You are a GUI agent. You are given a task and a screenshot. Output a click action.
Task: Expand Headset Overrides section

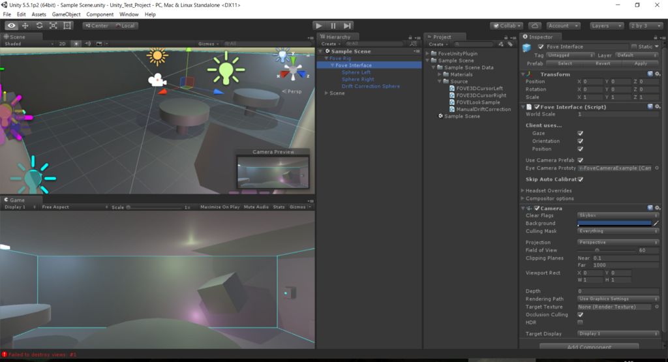[x=523, y=190]
